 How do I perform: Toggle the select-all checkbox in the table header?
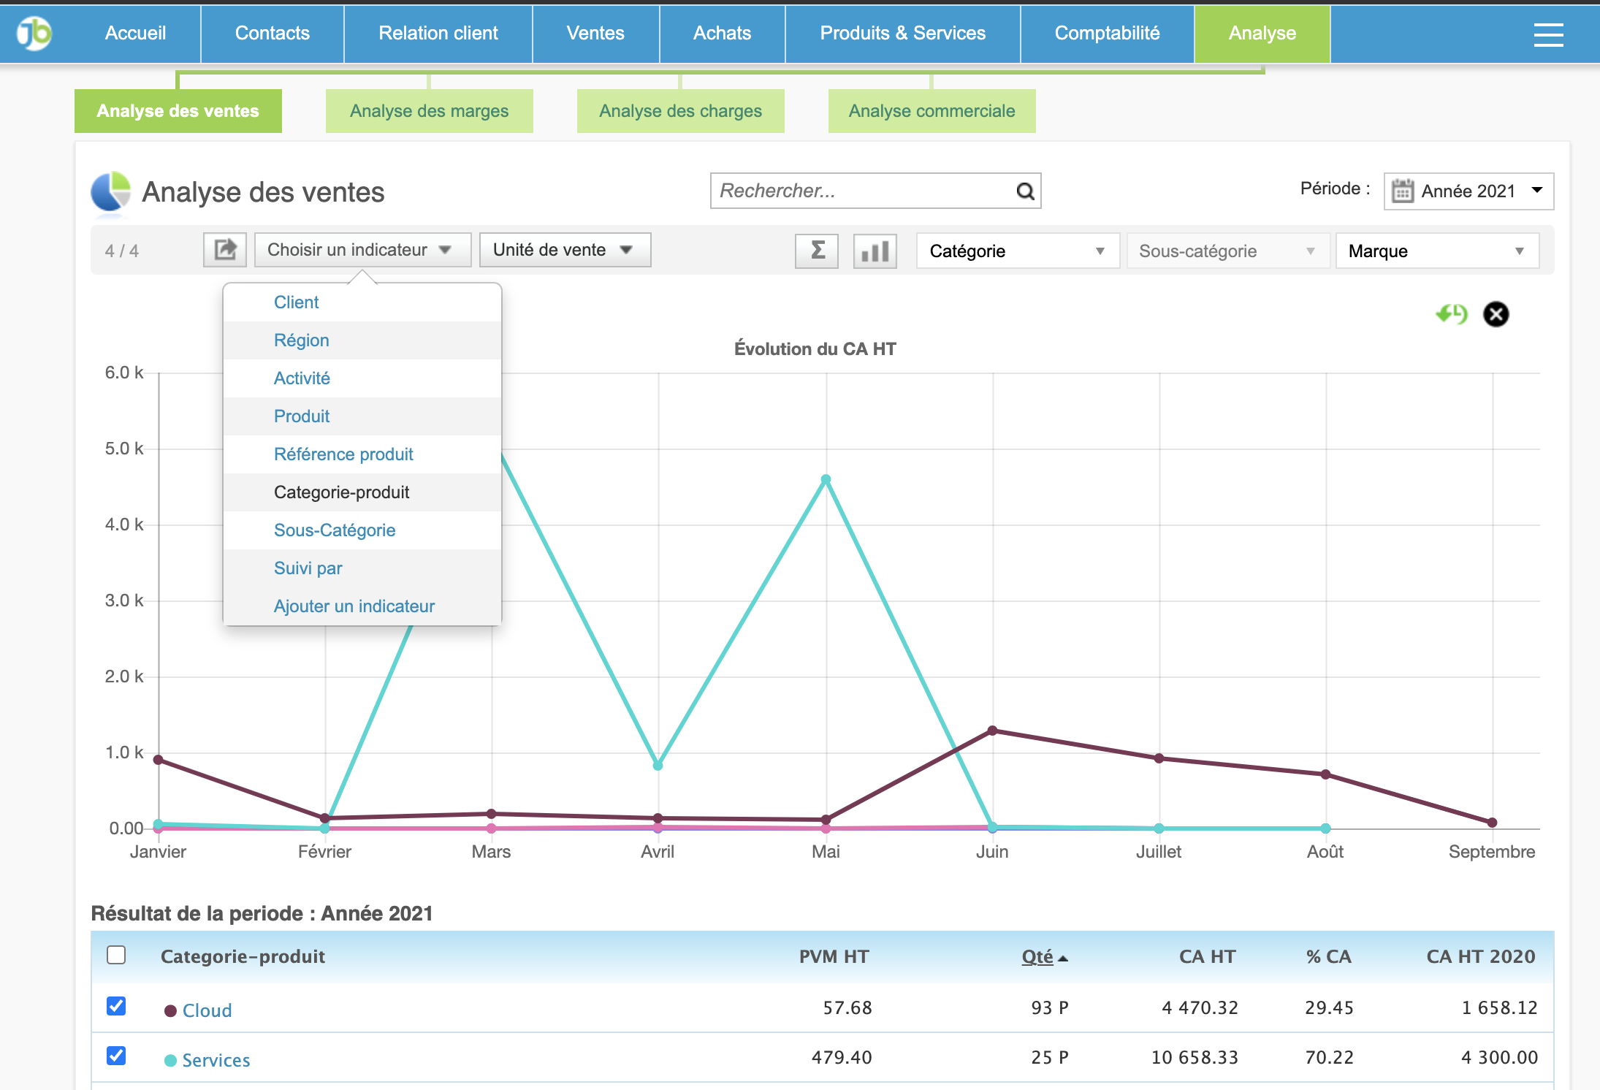(x=115, y=955)
